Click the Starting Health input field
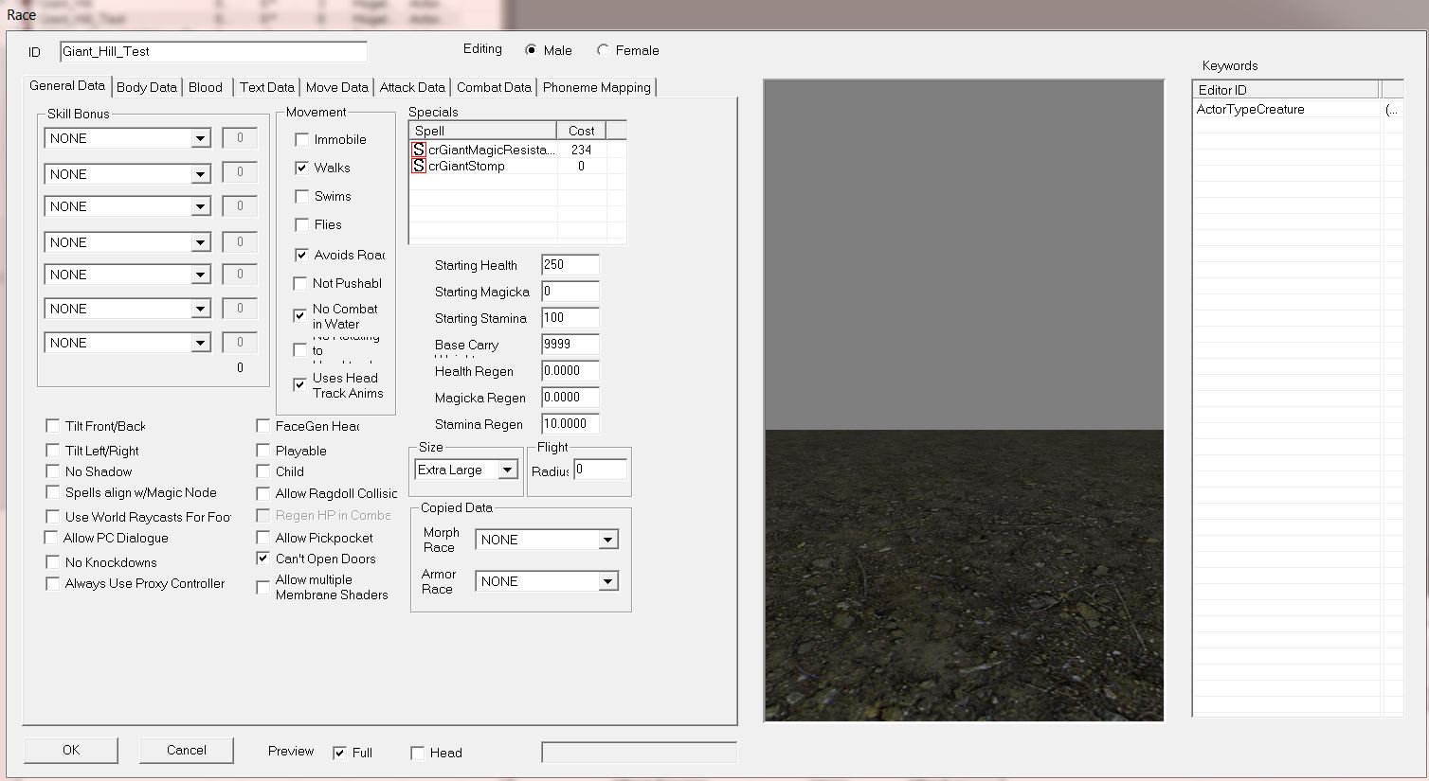Screen dimensions: 1429x781 click(x=570, y=265)
